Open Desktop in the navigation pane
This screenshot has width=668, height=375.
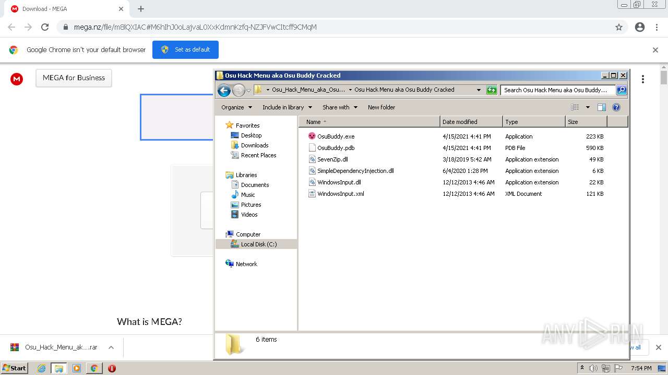pos(251,135)
